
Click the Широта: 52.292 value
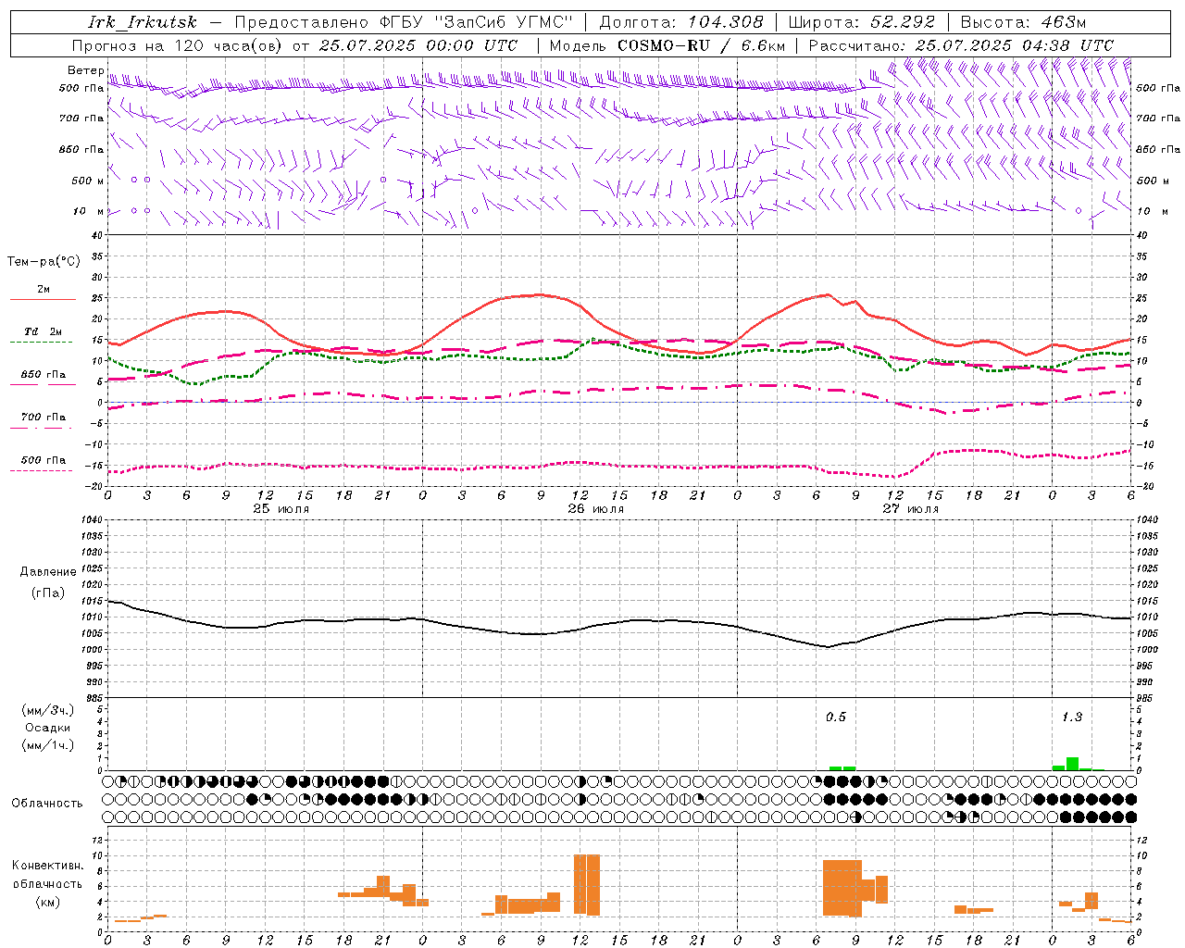click(862, 22)
